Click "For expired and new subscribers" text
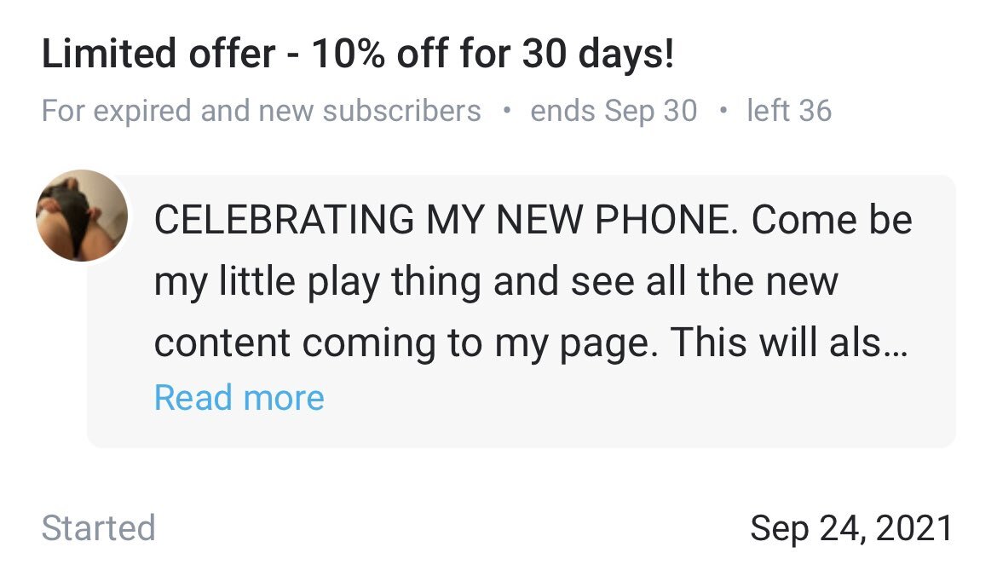Viewport: 997px width, 576px height. (261, 111)
